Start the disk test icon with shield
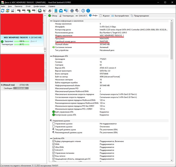The width and height of the screenshot is (176, 167). 19,11
